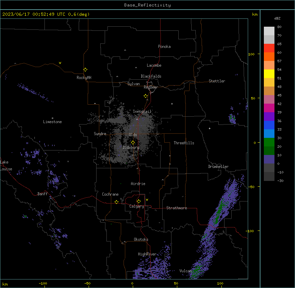Select the dBZ legend heading
Viewport: 295px width, 288px height.
[277, 18]
